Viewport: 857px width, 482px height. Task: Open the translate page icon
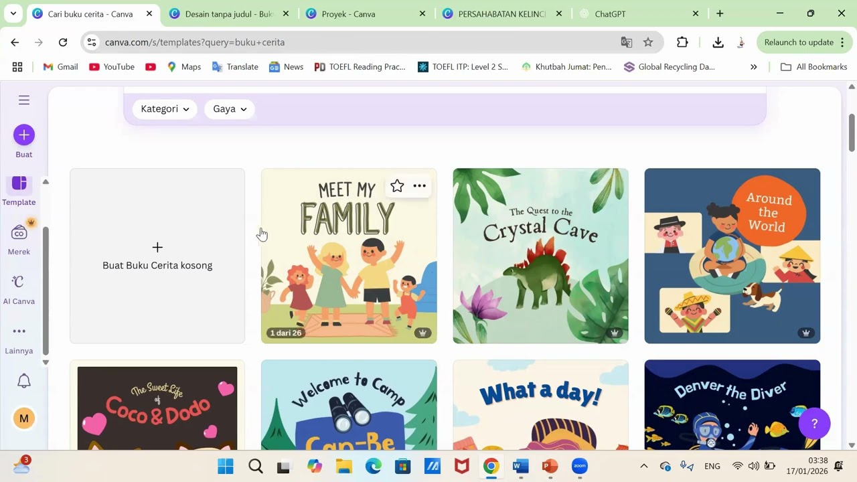coord(627,42)
